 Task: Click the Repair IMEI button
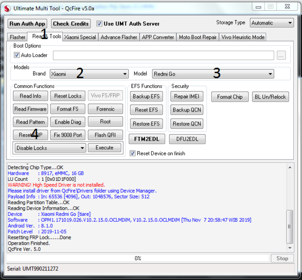coord(187,96)
